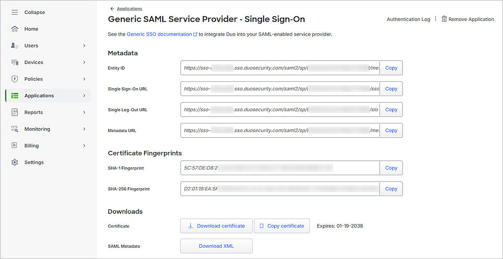Viewport: 503px width, 259px height.
Task: Open Devices via its sidebar icon
Action: 15,62
